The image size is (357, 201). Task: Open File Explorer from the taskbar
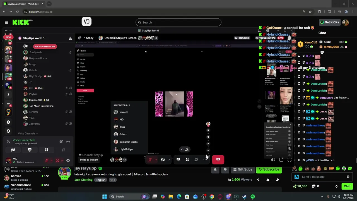pos(171,197)
